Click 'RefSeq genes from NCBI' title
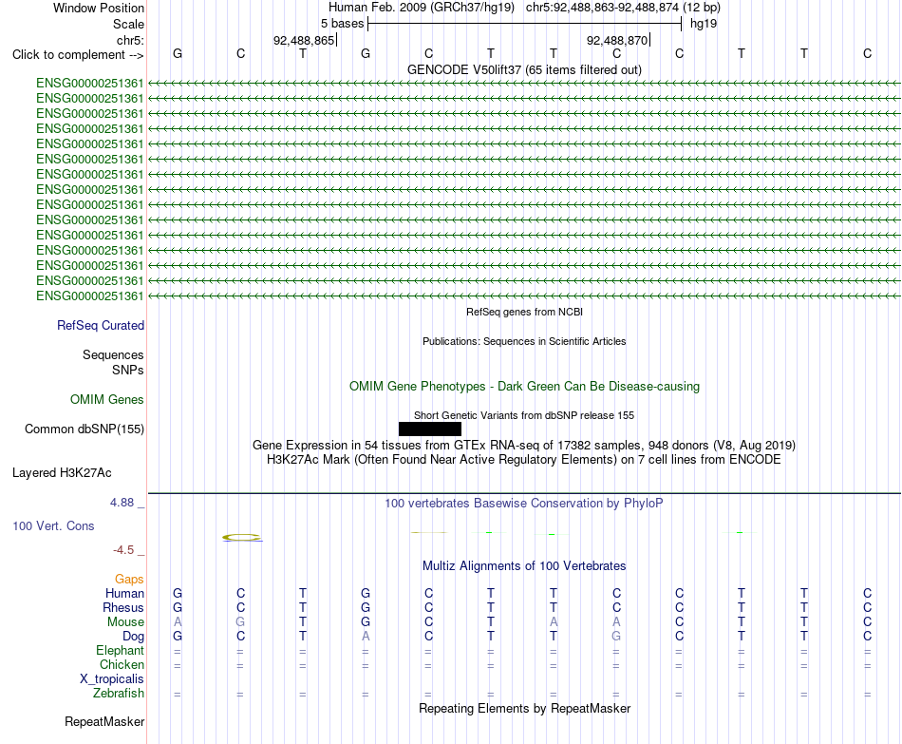 (x=524, y=312)
